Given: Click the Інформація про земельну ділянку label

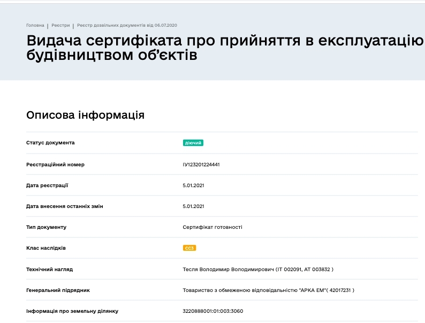Looking at the screenshot, I should pyautogui.click(x=72, y=311).
